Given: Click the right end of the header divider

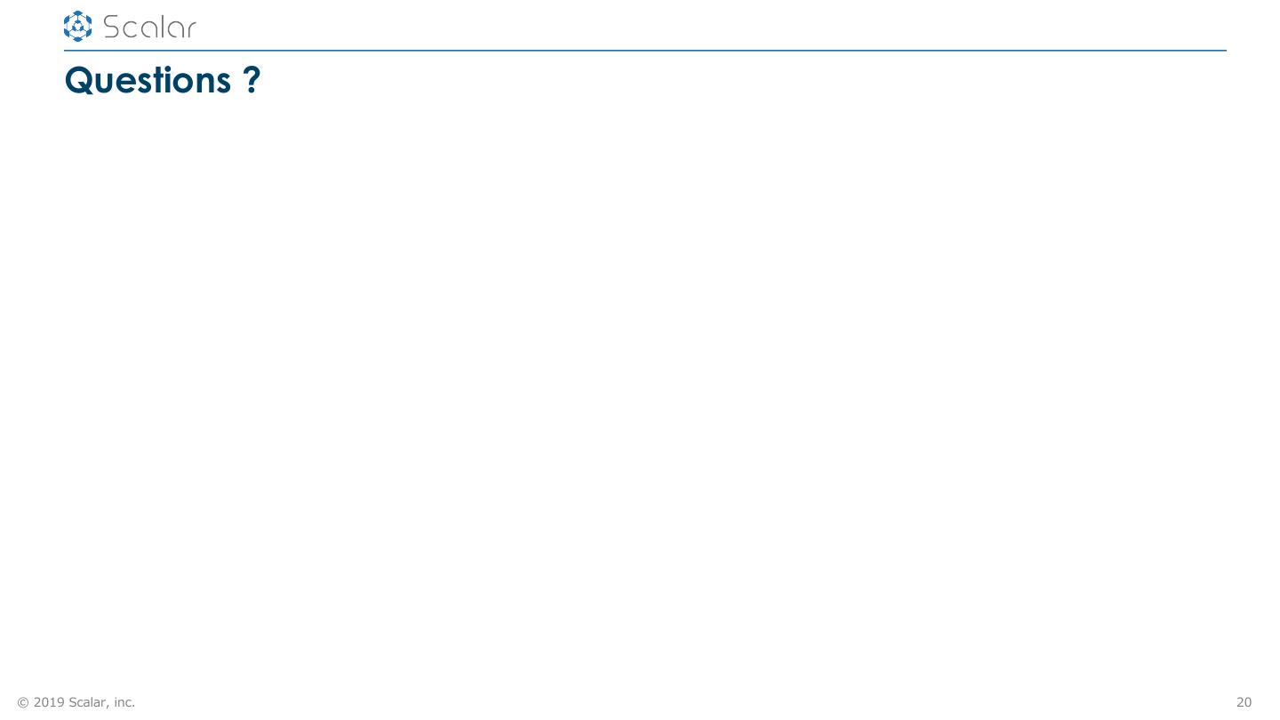Looking at the screenshot, I should (1224, 51).
